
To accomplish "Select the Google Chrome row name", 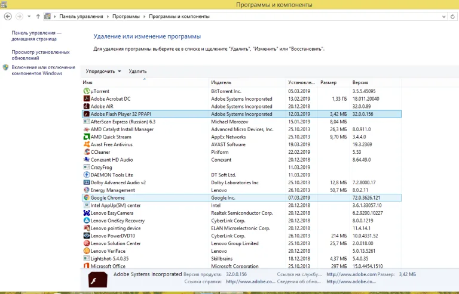I will pos(108,197).
